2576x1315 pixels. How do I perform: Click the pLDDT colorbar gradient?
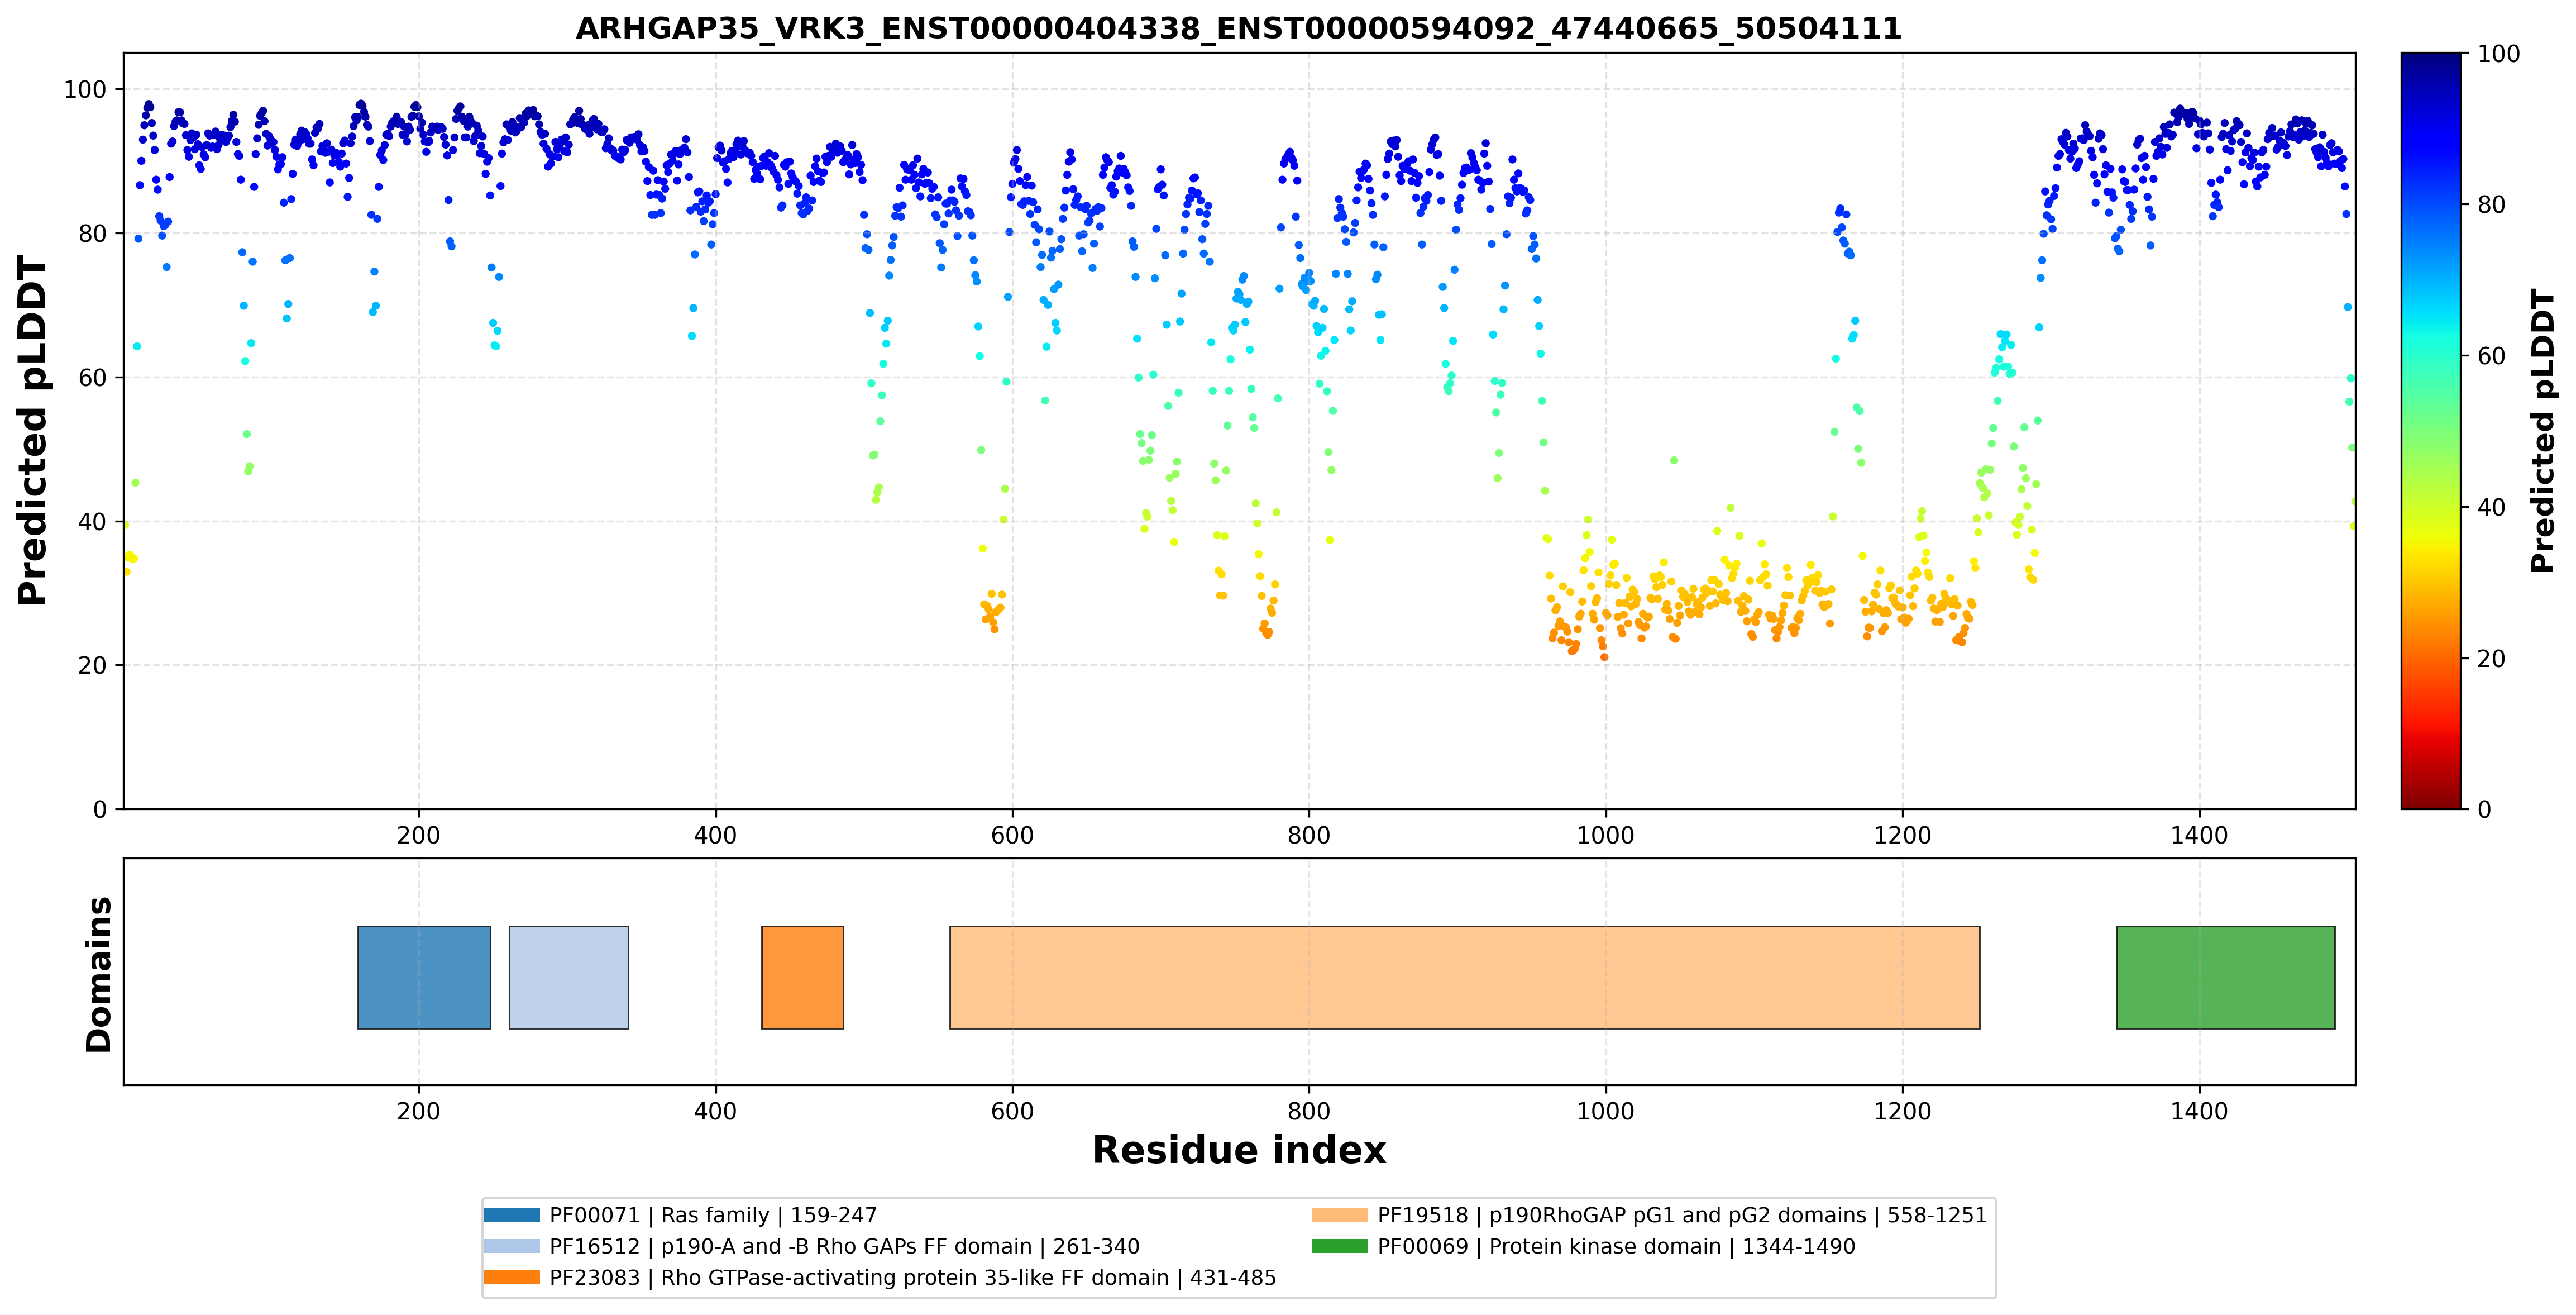tap(2431, 431)
